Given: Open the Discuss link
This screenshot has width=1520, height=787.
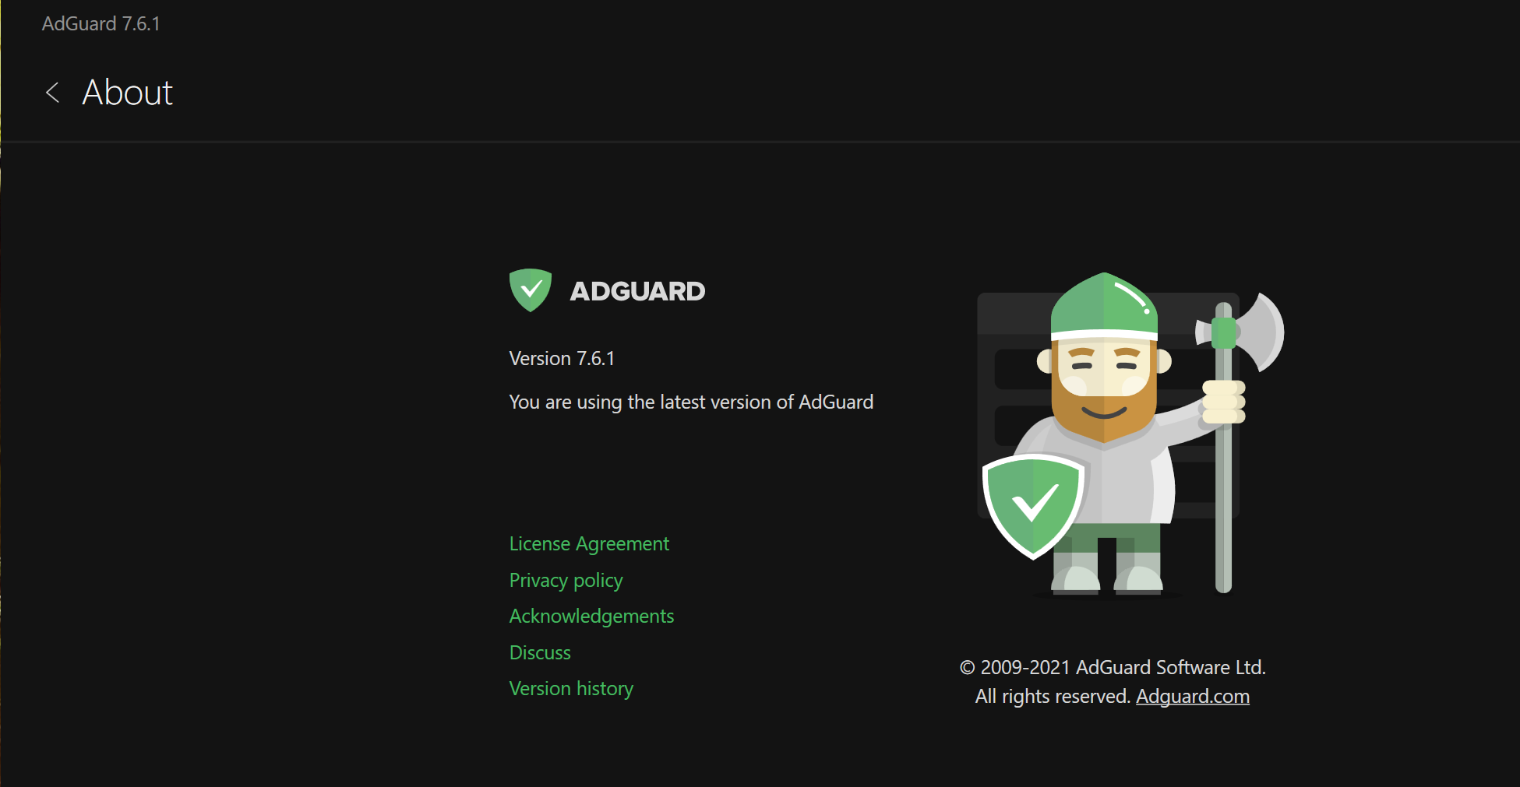Looking at the screenshot, I should [540, 653].
